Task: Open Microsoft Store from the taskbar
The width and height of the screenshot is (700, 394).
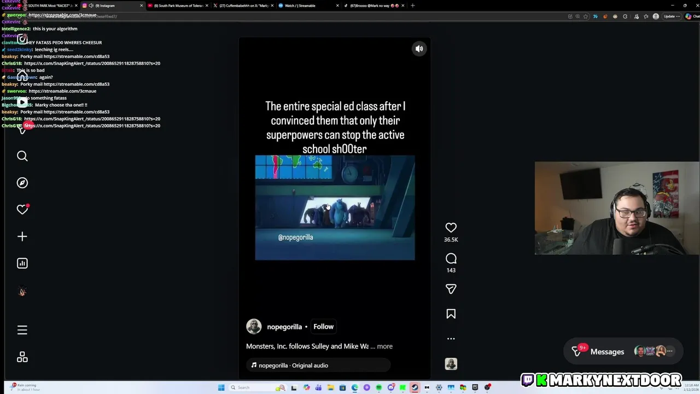Action: [342, 387]
